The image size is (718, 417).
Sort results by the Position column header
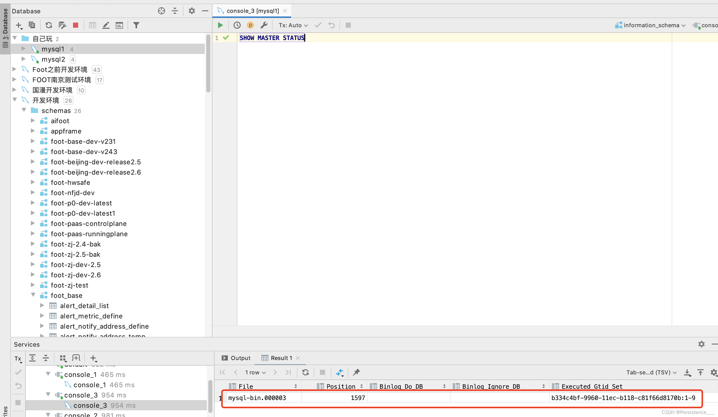[x=340, y=386]
